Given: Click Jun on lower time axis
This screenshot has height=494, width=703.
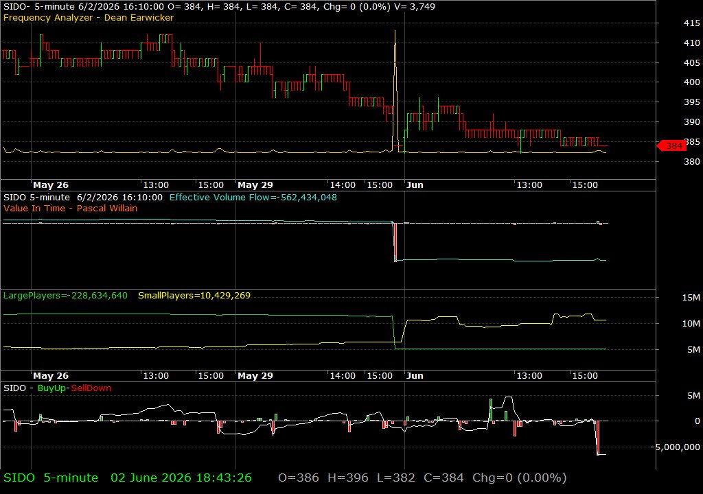Looking at the screenshot, I should click(415, 376).
